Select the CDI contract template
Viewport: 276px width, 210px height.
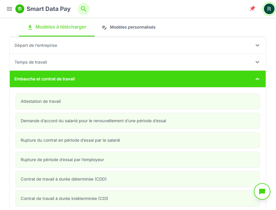[138, 199]
